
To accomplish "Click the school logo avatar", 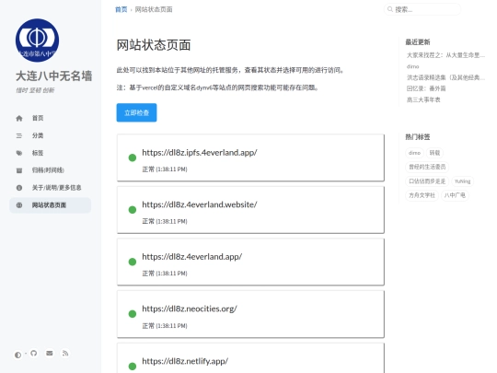I will pos(37,41).
